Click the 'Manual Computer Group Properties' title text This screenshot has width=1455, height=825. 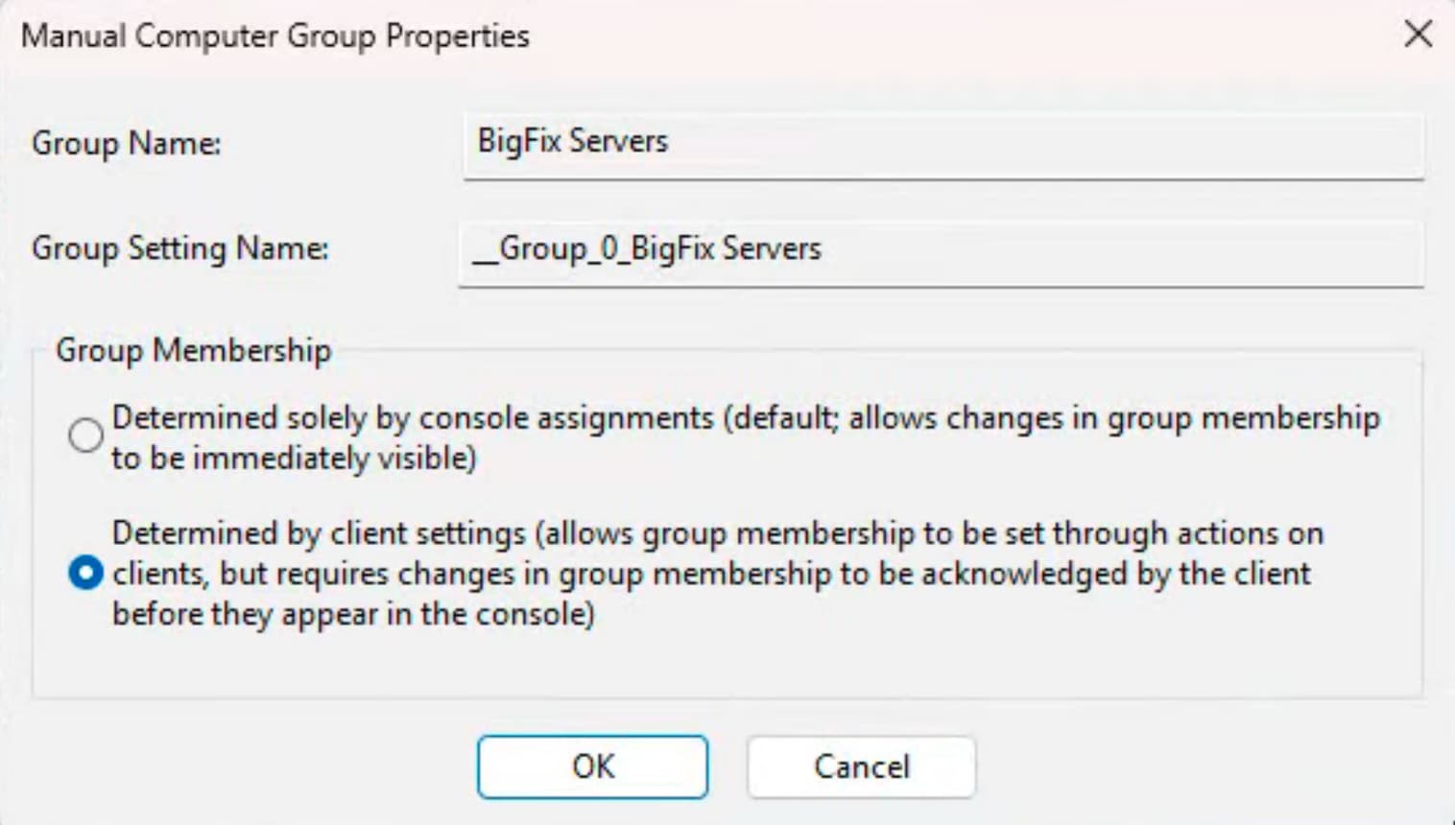click(275, 36)
